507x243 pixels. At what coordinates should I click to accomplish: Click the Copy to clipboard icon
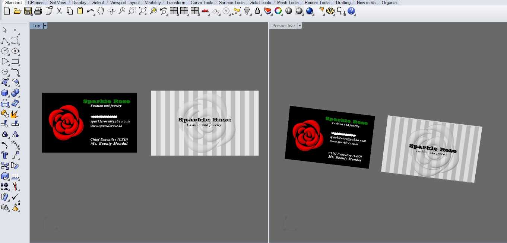click(69, 11)
